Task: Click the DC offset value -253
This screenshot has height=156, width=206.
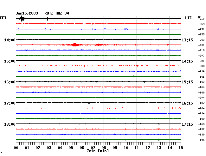Action: pos(201,40)
